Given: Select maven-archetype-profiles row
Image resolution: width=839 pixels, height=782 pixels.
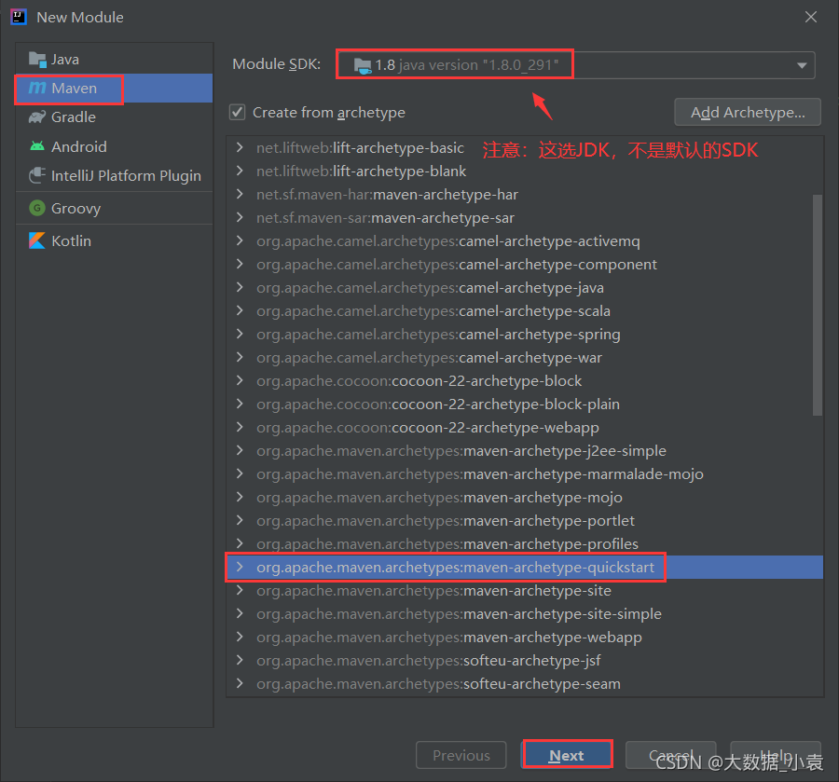Looking at the screenshot, I should point(524,544).
